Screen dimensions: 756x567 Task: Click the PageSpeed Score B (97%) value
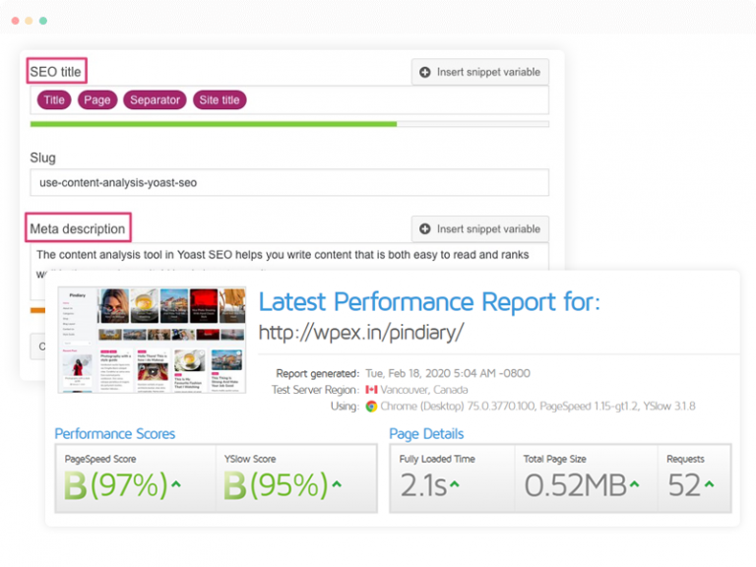coord(116,485)
